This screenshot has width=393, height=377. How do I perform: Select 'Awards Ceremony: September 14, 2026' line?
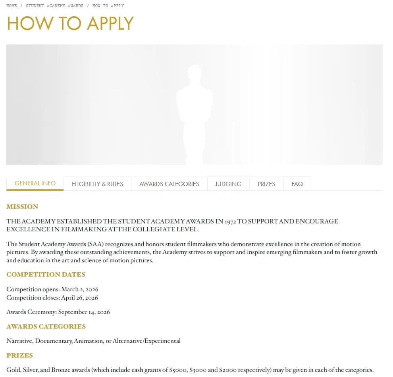[58, 312]
